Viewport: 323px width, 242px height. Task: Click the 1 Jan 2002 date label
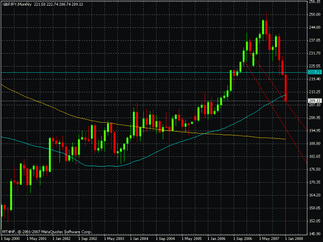click(x=62, y=239)
